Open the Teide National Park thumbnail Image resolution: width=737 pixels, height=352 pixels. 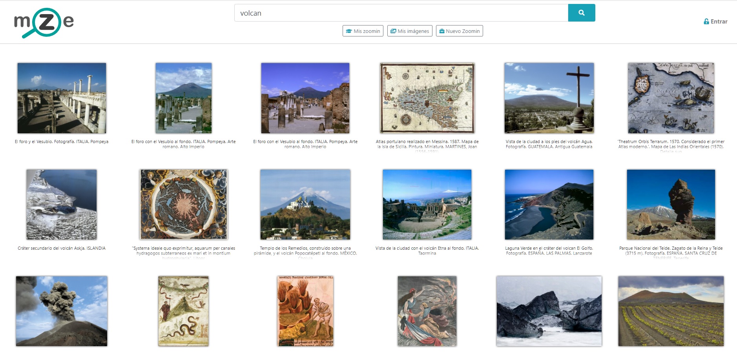[671, 205]
